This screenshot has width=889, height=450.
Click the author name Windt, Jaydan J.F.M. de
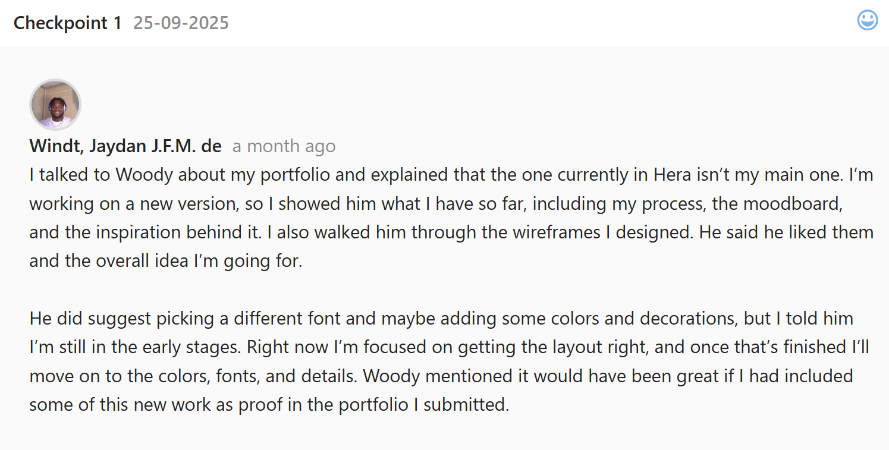125,146
